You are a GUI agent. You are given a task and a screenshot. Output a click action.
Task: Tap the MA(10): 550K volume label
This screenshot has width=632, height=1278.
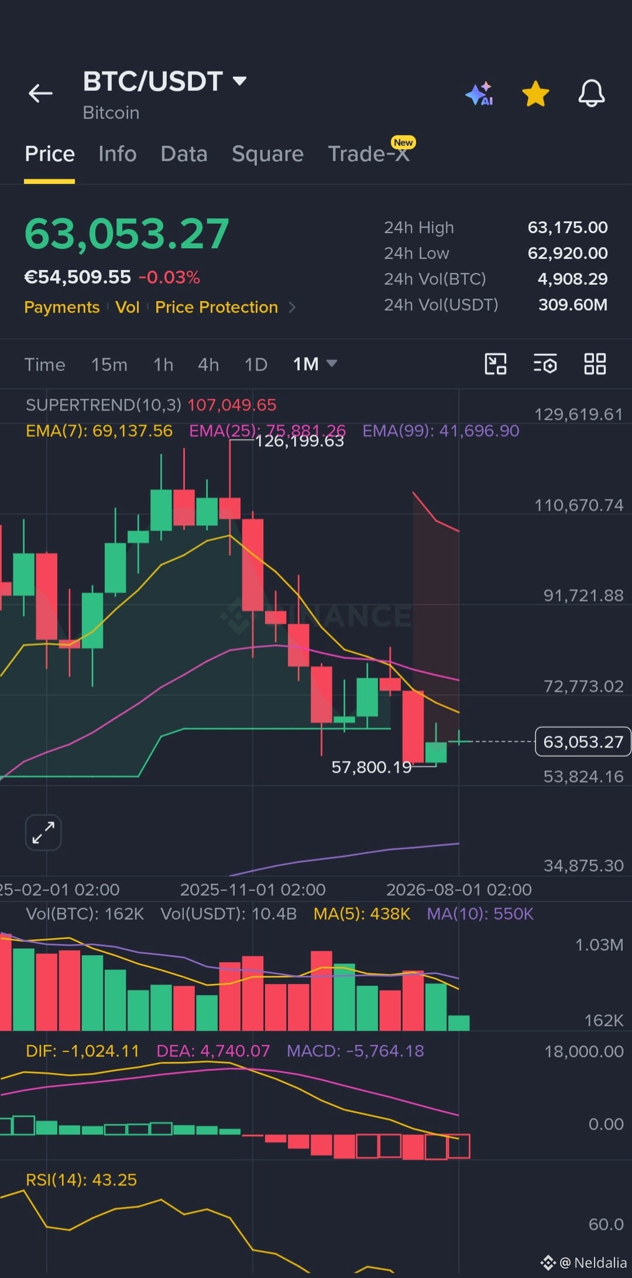click(x=480, y=914)
